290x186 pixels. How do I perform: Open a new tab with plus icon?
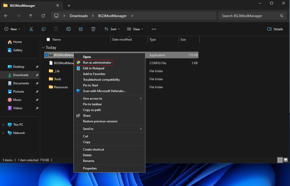[x=69, y=5]
